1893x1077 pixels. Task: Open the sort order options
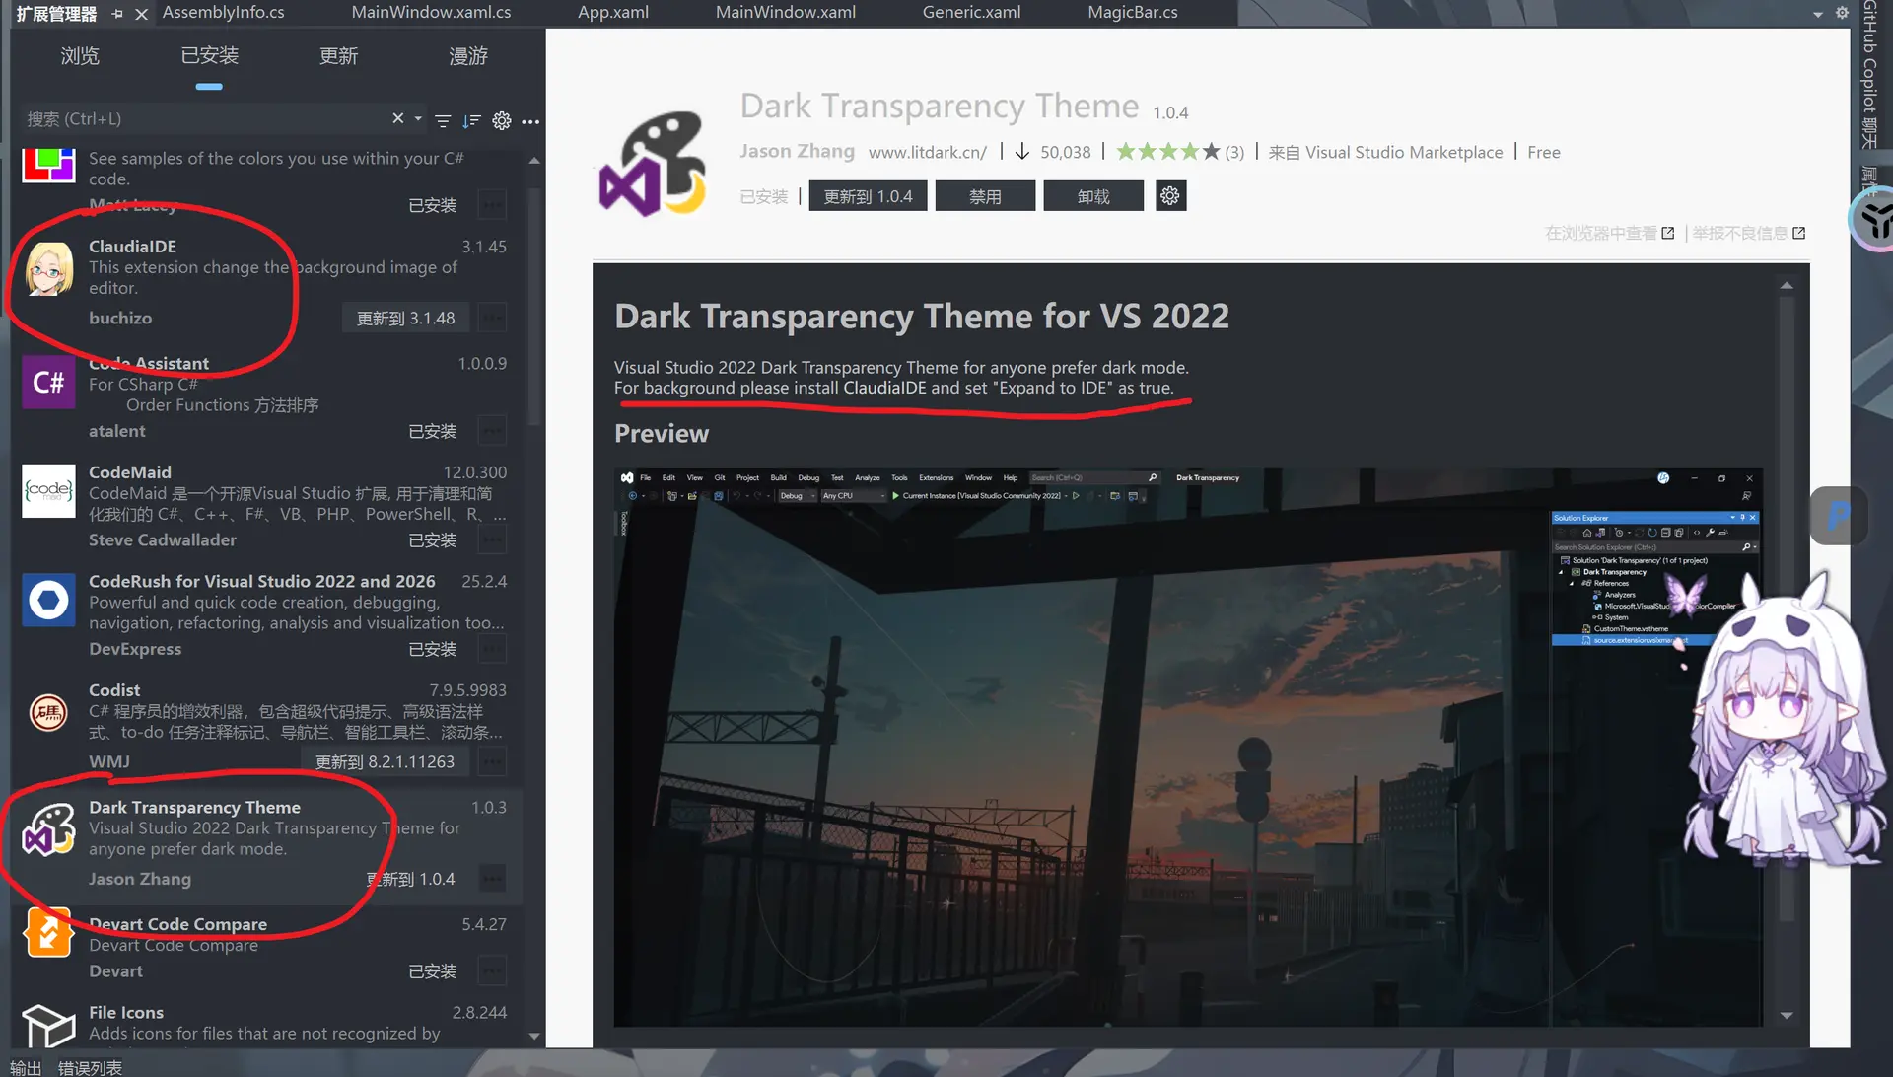coord(471,120)
